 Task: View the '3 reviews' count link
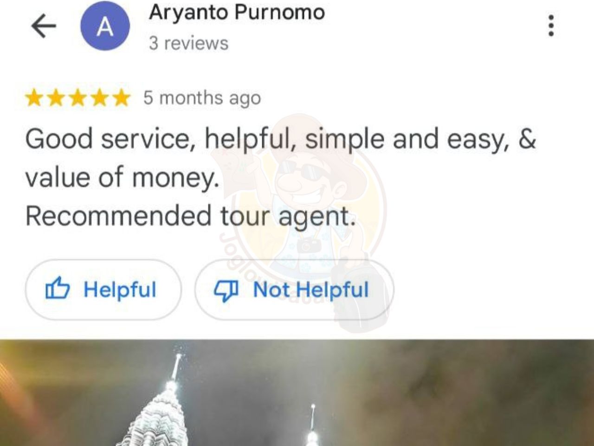pyautogui.click(x=188, y=43)
